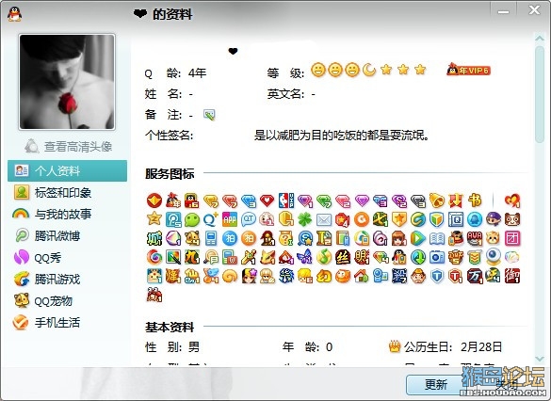Click the QT speech bubble service icon

tap(249, 219)
